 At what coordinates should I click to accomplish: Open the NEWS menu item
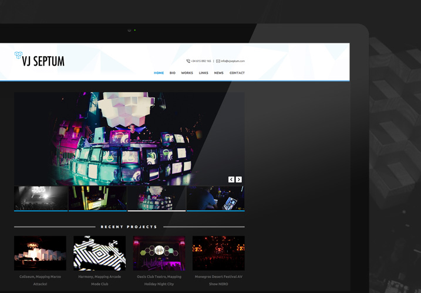point(218,73)
